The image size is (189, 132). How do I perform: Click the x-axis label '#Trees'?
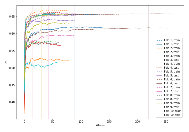[100, 125]
